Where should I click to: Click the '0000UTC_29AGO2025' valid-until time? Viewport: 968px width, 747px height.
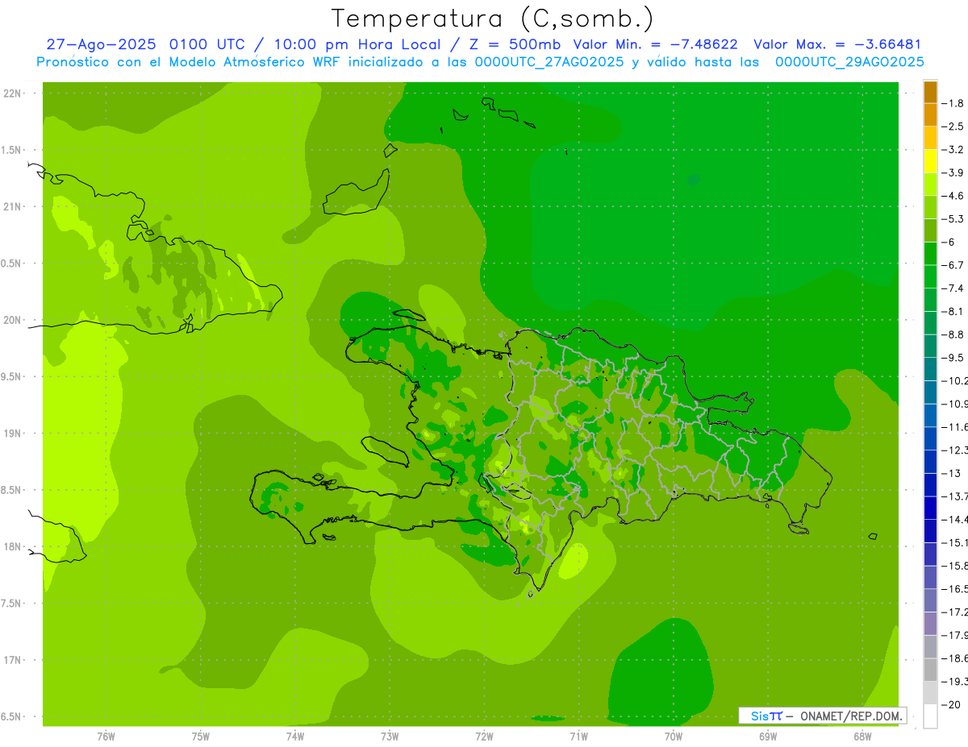[849, 62]
